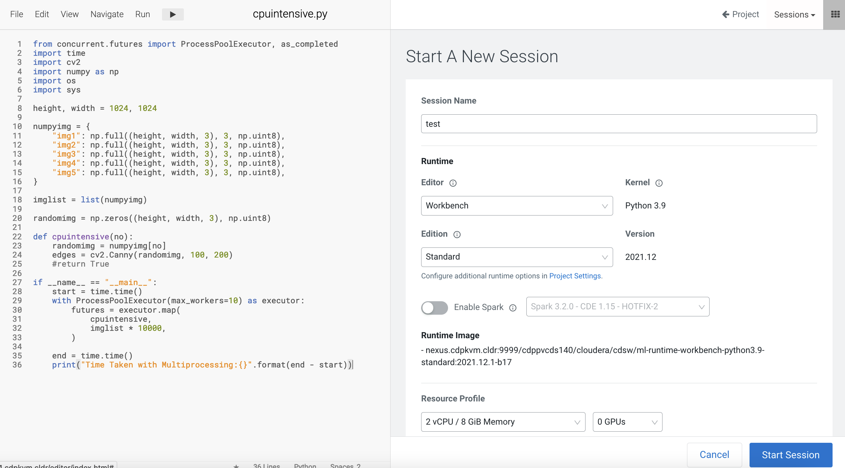Click the star icon in status bar
Viewport: 845px width, 468px height.
point(236,466)
